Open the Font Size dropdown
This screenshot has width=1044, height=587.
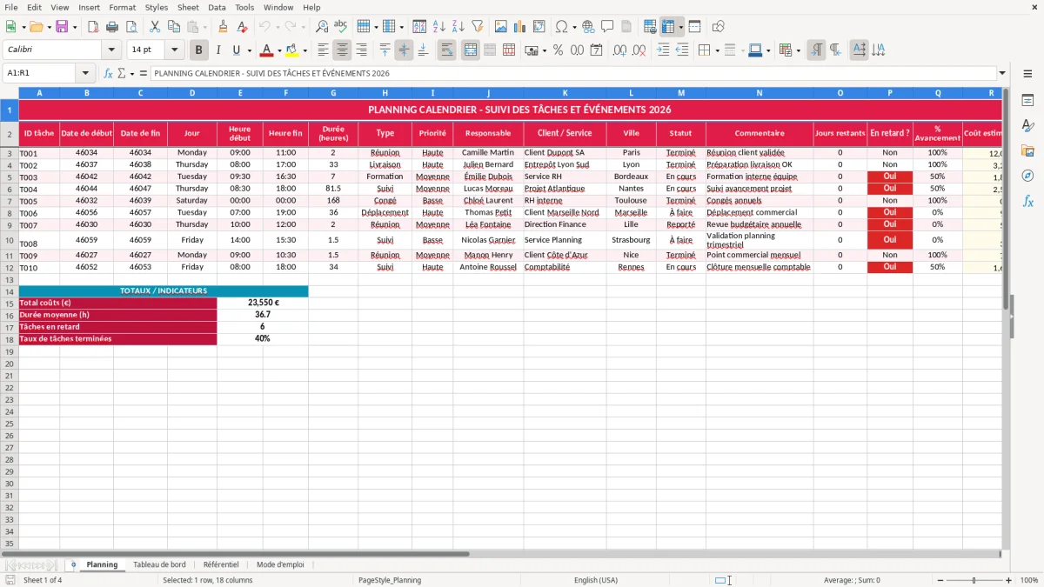(174, 50)
